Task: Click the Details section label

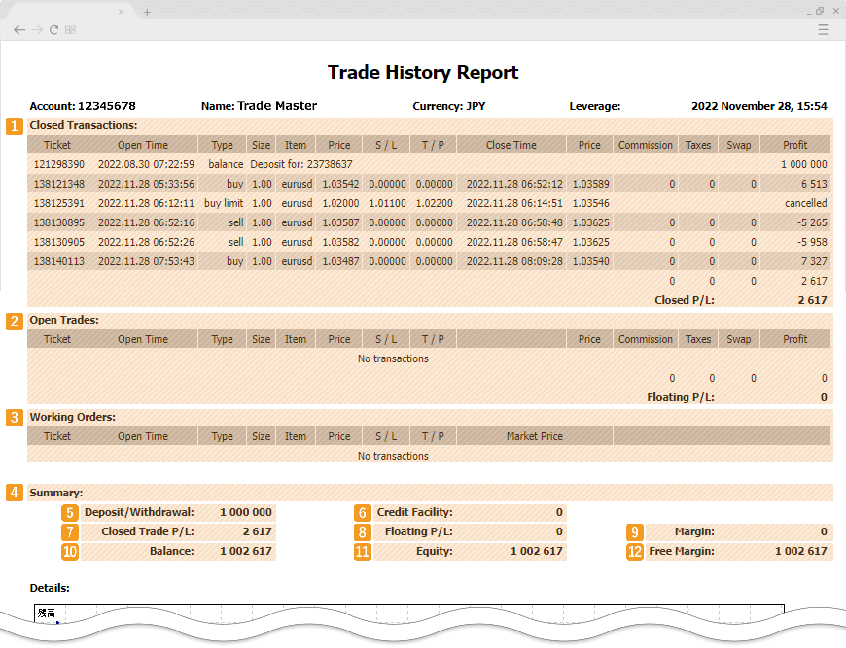Action: [x=49, y=587]
